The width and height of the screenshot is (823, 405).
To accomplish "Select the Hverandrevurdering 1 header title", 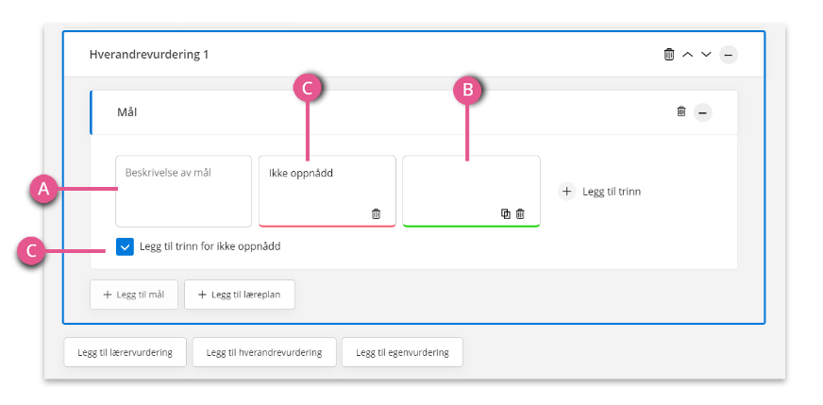I will tap(149, 54).
